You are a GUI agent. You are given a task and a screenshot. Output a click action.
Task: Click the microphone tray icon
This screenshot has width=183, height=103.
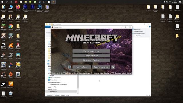(165, 2)
